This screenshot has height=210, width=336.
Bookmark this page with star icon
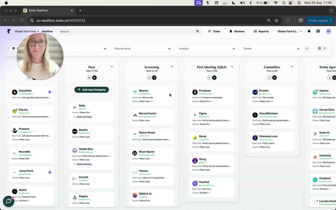(x=276, y=20)
